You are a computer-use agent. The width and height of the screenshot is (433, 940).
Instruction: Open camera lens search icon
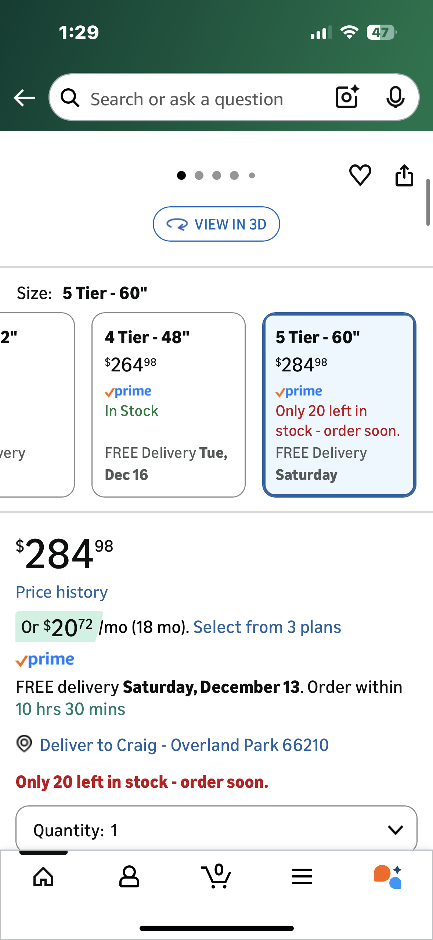tap(347, 97)
